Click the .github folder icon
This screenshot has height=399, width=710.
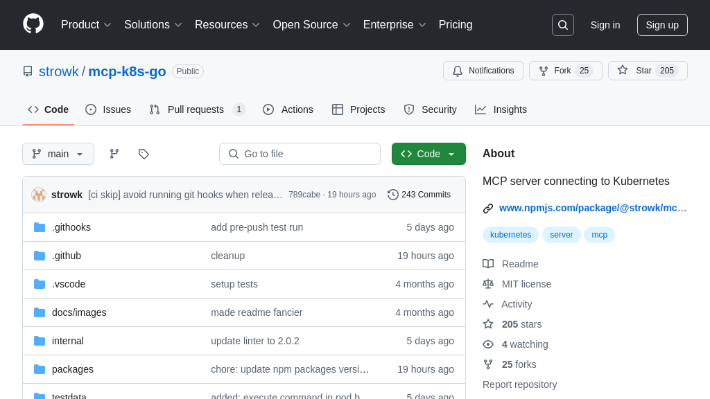coord(40,256)
